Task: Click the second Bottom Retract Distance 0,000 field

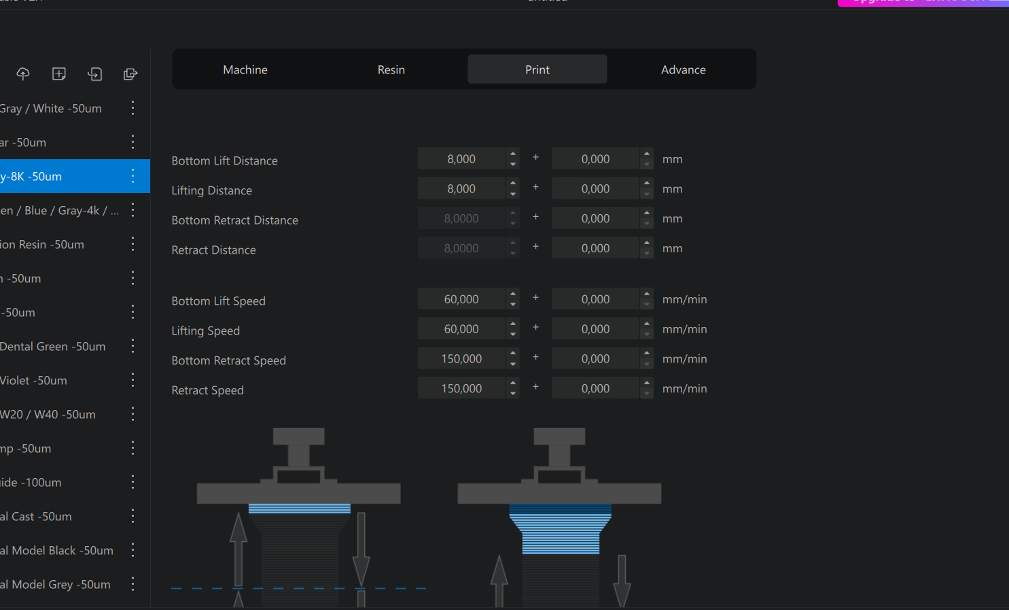Action: point(596,219)
